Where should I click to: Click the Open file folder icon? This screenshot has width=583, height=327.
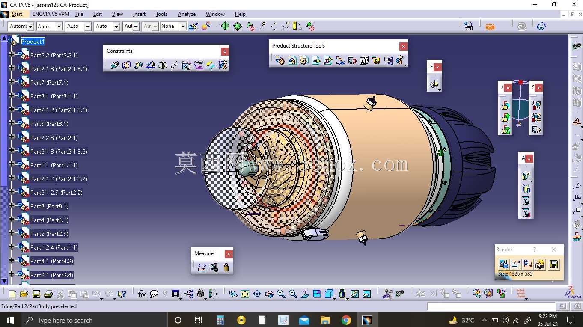coord(24,294)
